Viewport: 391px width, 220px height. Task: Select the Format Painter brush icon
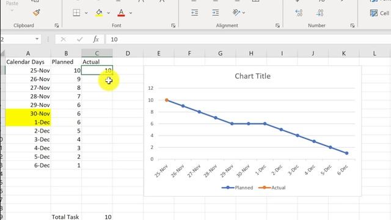[x=37, y=12]
